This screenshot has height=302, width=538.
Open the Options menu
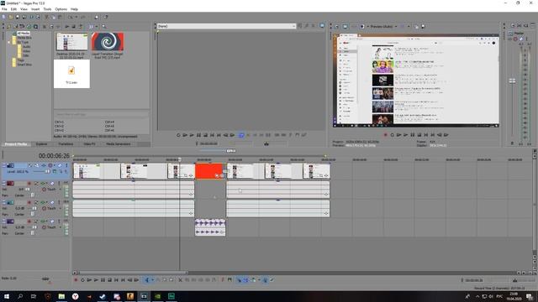[x=61, y=9]
